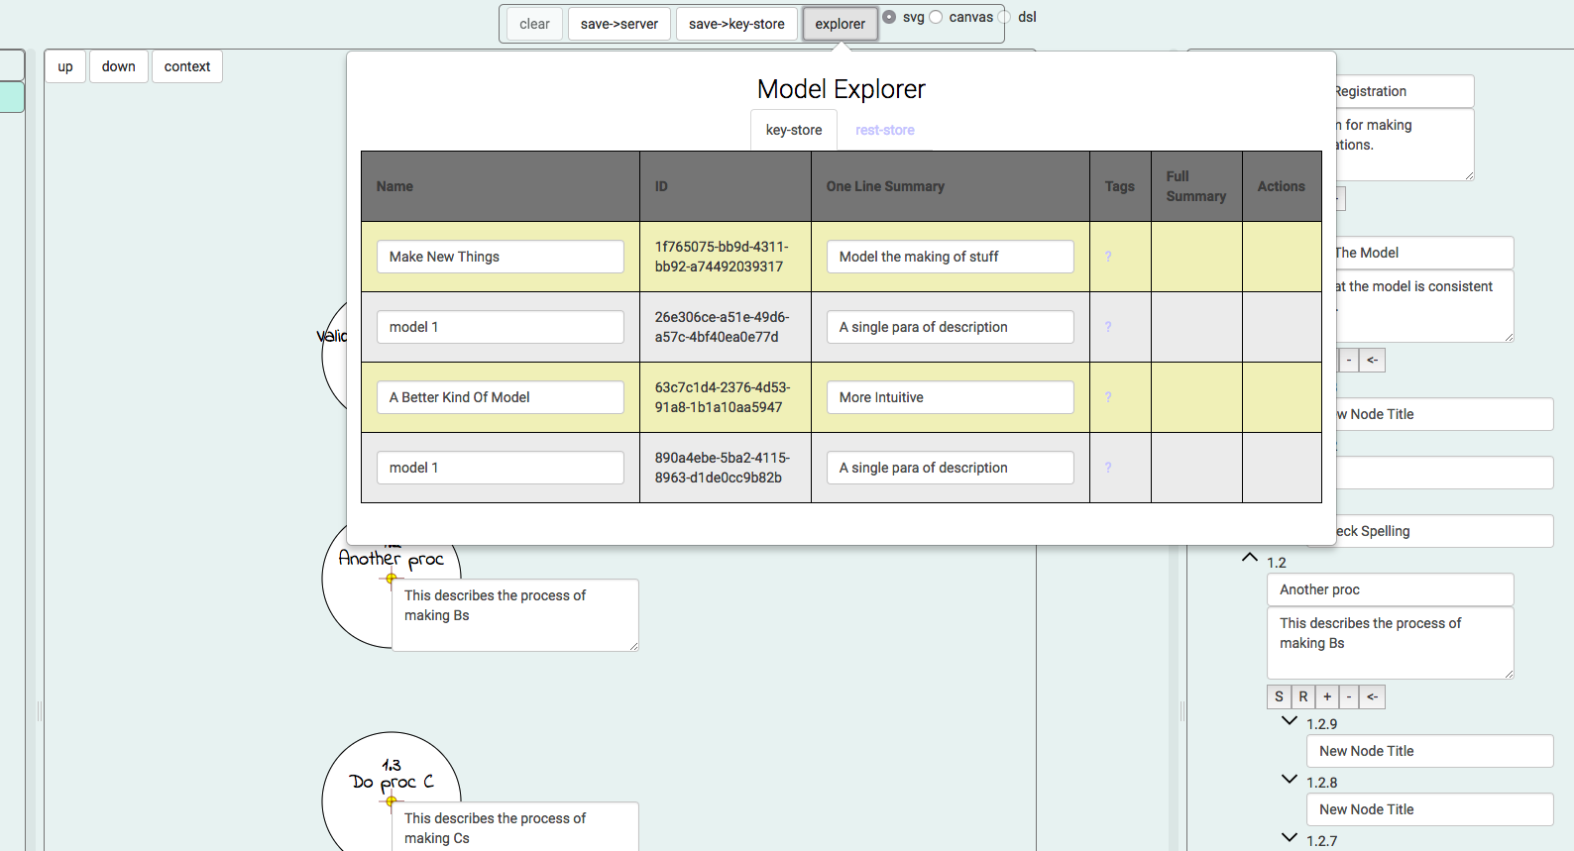
Task: Click the Make New Things name field
Action: click(500, 257)
